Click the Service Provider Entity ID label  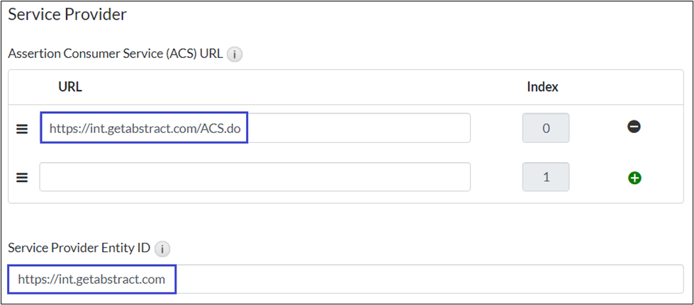pyautogui.click(x=79, y=248)
